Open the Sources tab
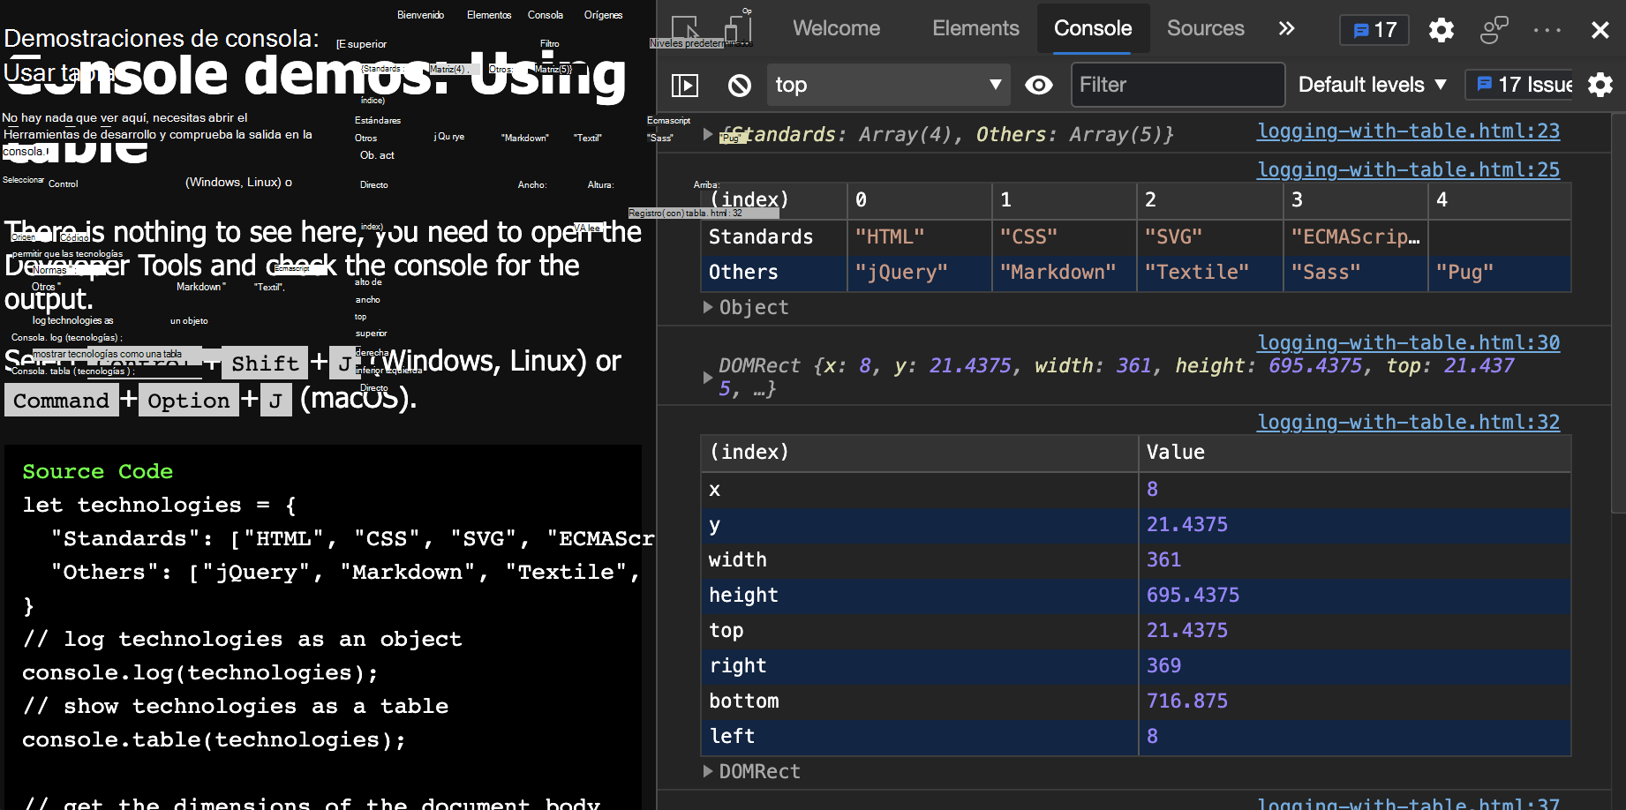 coord(1205,28)
